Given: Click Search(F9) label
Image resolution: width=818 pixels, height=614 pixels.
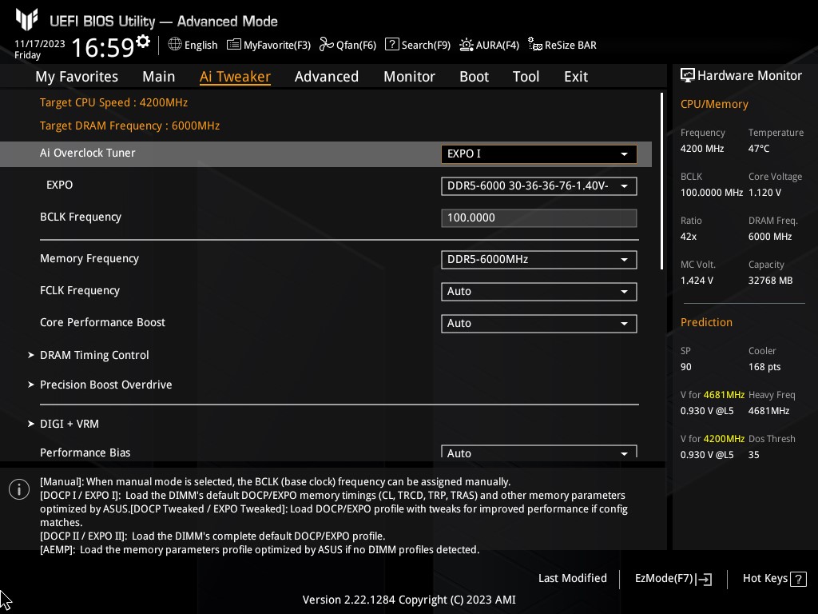Looking at the screenshot, I should (426, 45).
